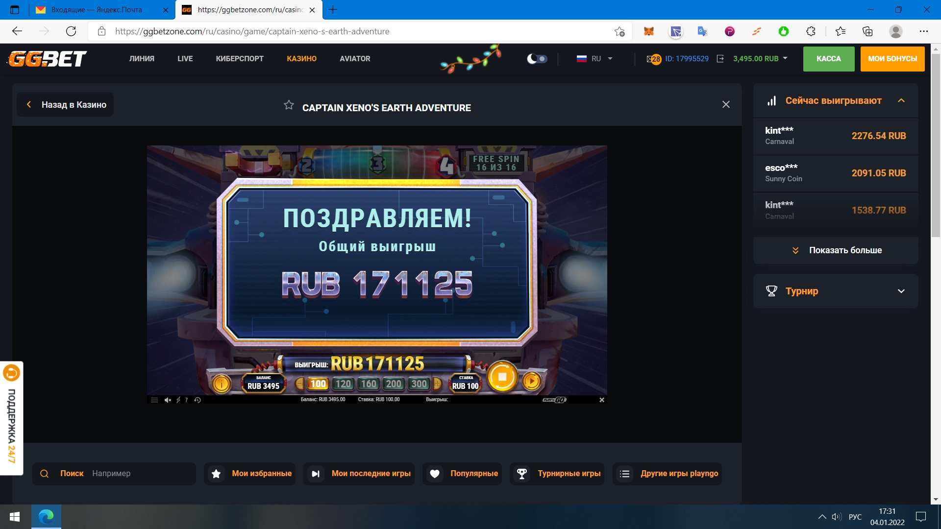Collapse the Сейчас выигрывают panel
The width and height of the screenshot is (941, 529).
click(x=901, y=100)
